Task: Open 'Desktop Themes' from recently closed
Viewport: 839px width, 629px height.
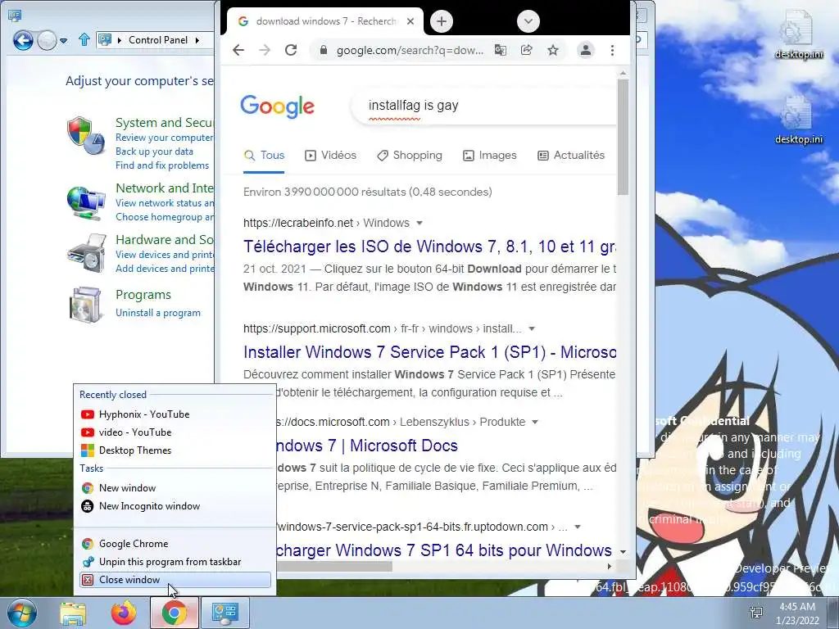Action: coord(175,450)
